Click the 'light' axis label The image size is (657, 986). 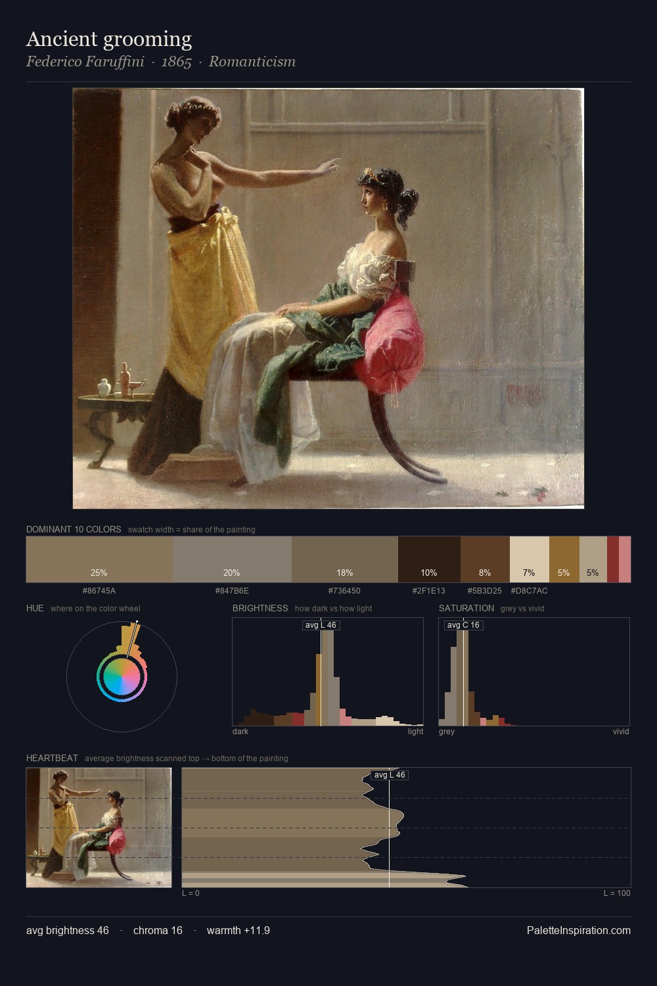coord(416,732)
